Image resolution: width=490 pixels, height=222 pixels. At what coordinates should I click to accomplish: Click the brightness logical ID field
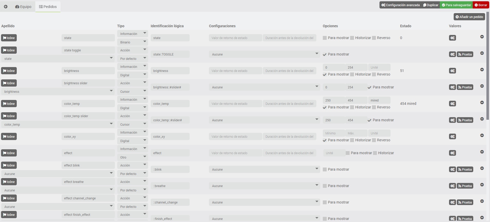(x=170, y=71)
